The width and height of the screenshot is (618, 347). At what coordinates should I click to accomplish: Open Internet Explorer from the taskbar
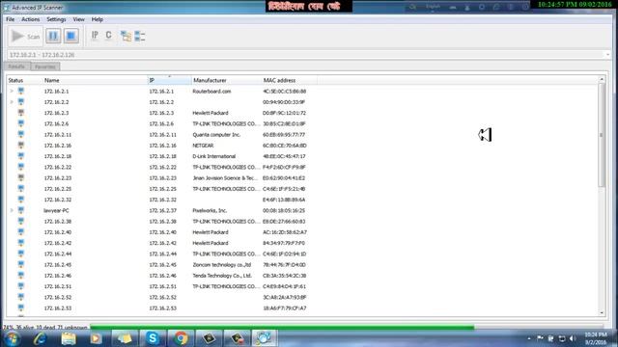[x=40, y=338]
